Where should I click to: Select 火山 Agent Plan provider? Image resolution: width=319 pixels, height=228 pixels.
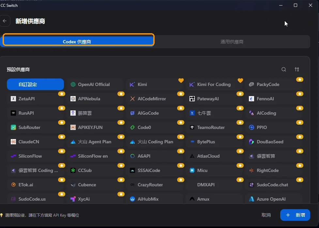tap(95, 142)
